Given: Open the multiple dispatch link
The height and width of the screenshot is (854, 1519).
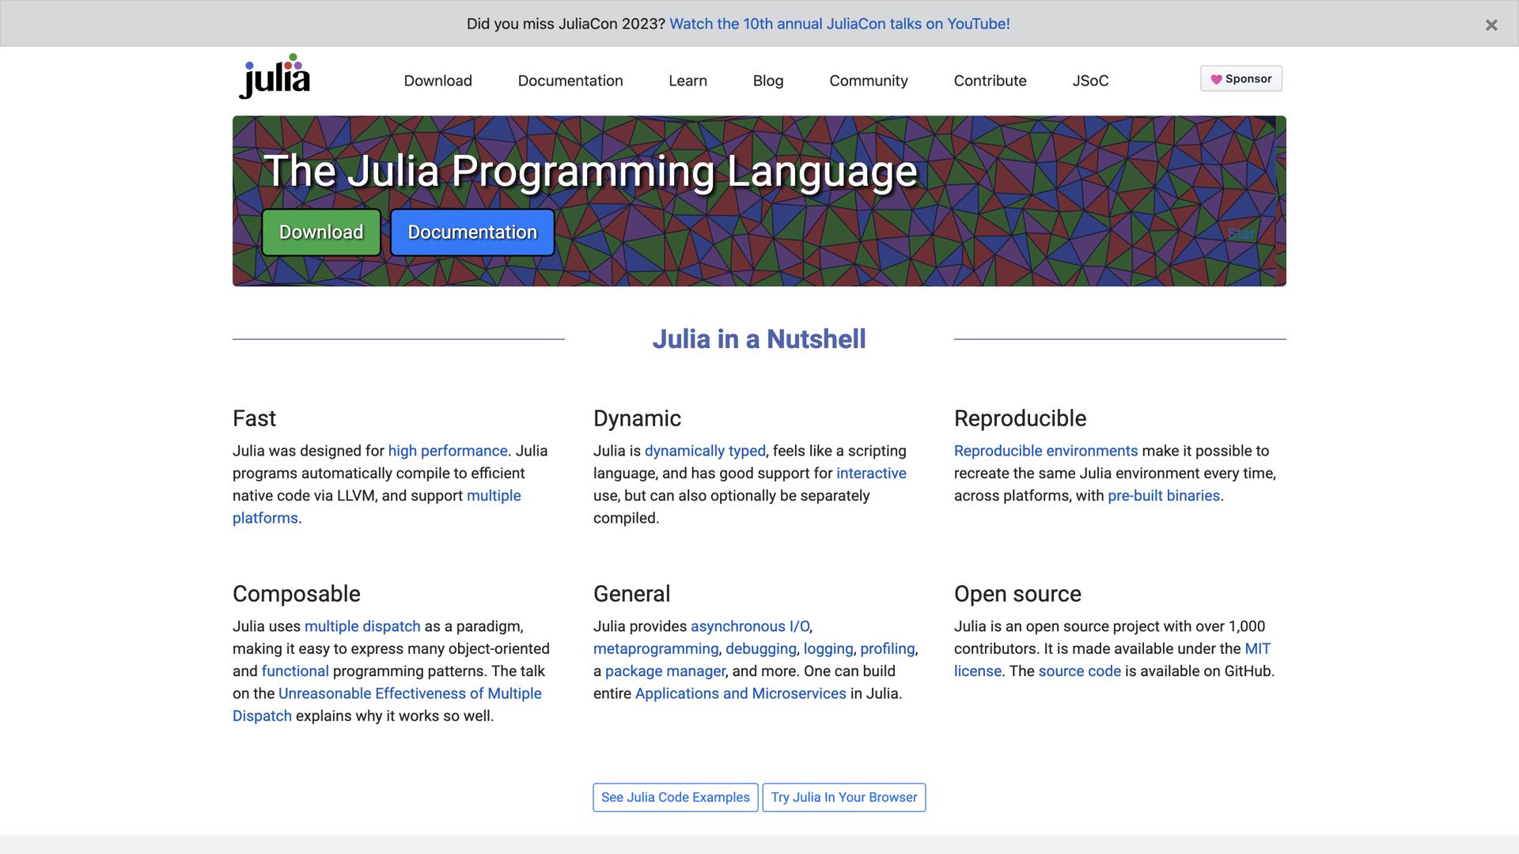Looking at the screenshot, I should (362, 625).
